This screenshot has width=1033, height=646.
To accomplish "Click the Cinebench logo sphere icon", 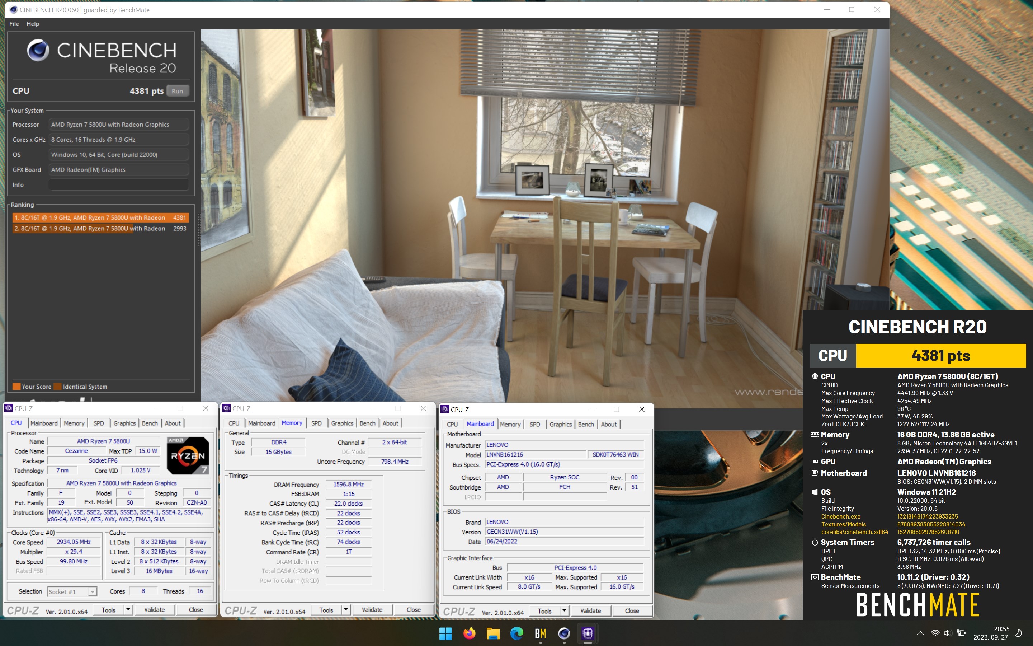I will (38, 50).
